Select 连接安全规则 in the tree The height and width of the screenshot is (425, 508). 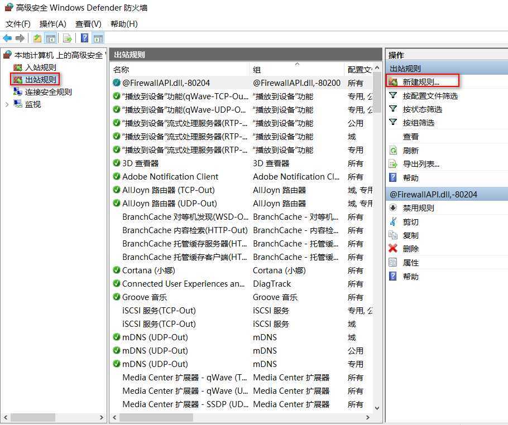(48, 92)
